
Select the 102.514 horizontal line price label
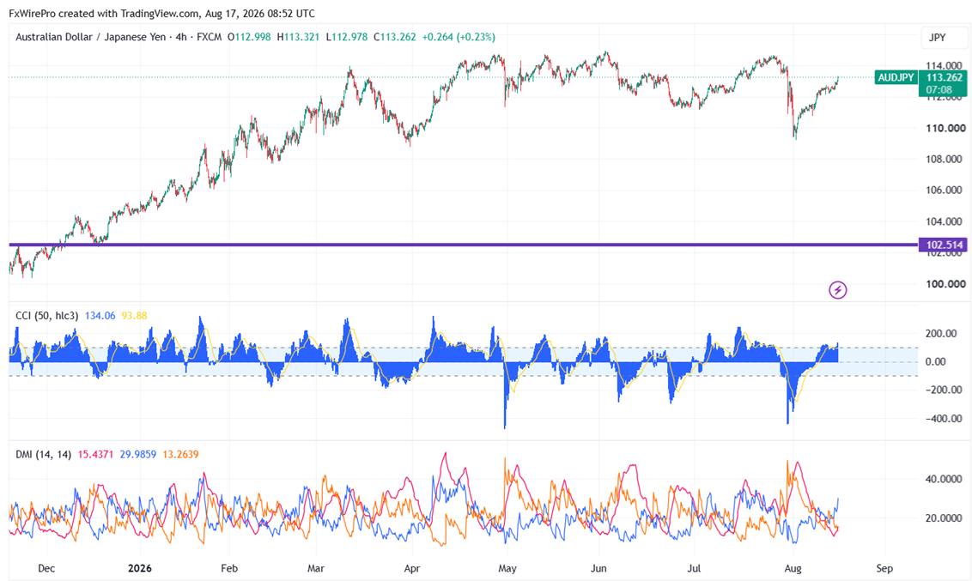[942, 245]
